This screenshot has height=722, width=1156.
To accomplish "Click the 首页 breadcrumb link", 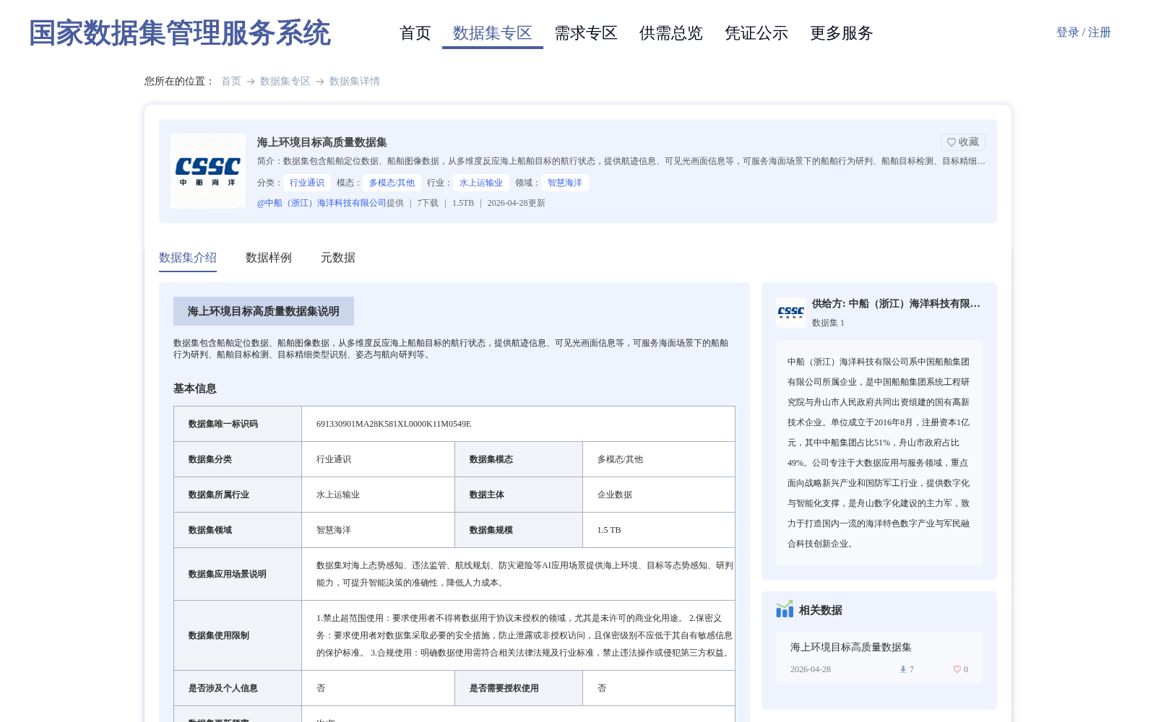I will [x=231, y=82].
